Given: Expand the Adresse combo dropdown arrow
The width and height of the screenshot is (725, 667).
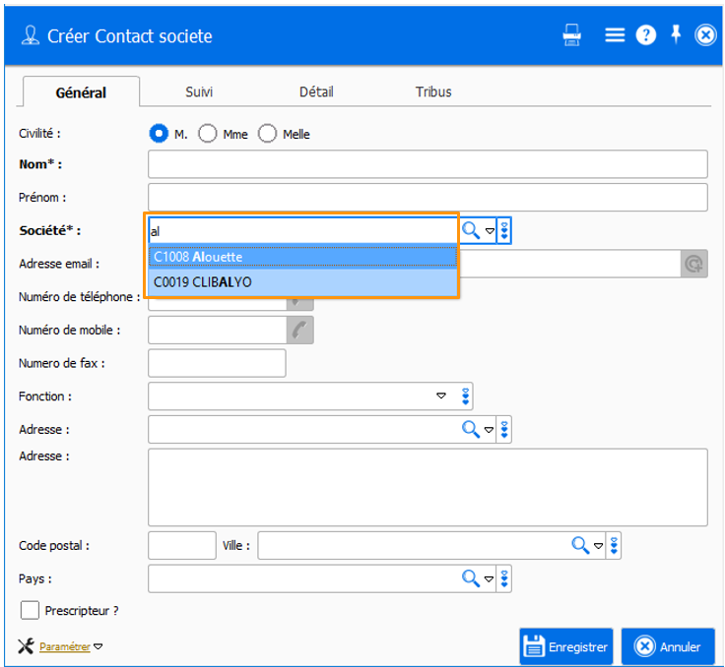Looking at the screenshot, I should (489, 430).
